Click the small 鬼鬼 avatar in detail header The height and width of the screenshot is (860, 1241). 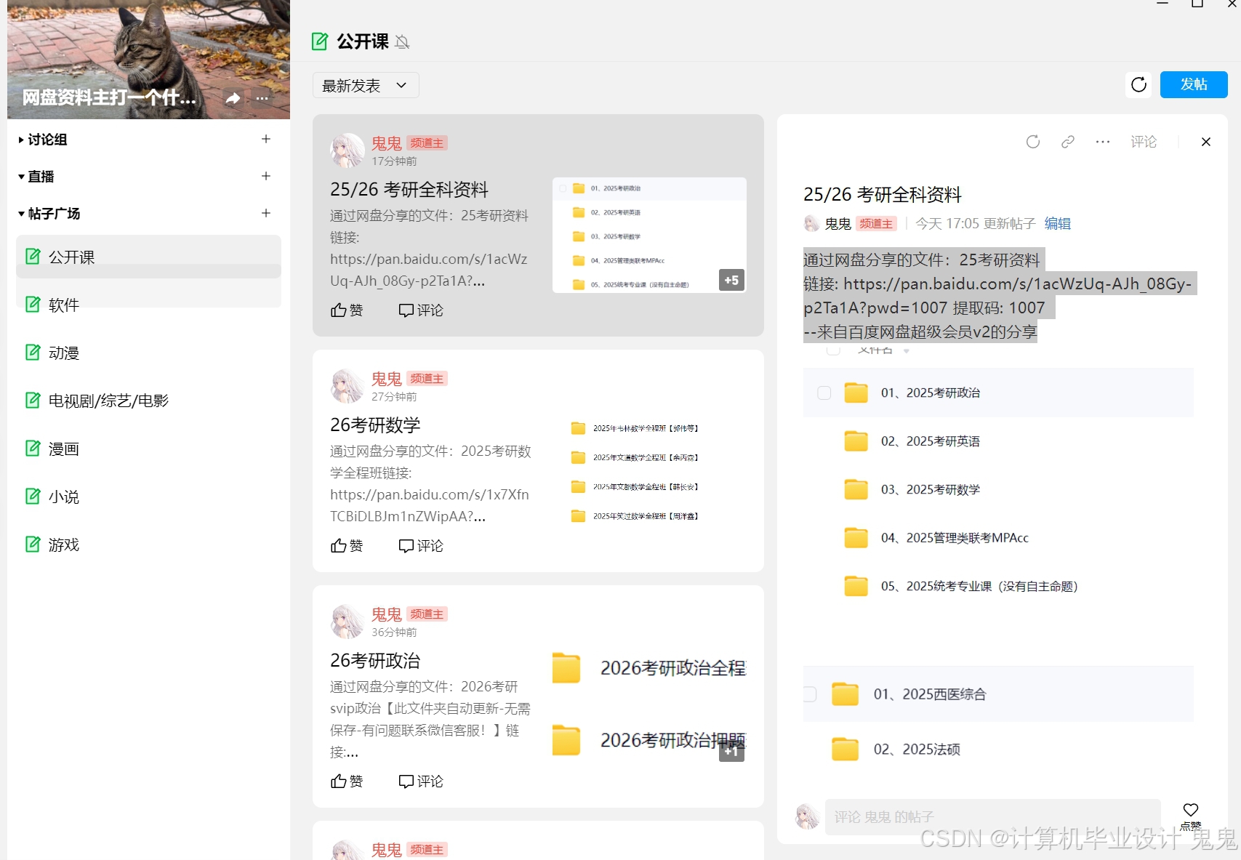click(x=811, y=224)
